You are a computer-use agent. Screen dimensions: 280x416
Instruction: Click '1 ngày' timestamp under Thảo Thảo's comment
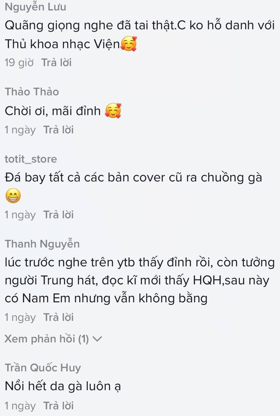(20, 130)
